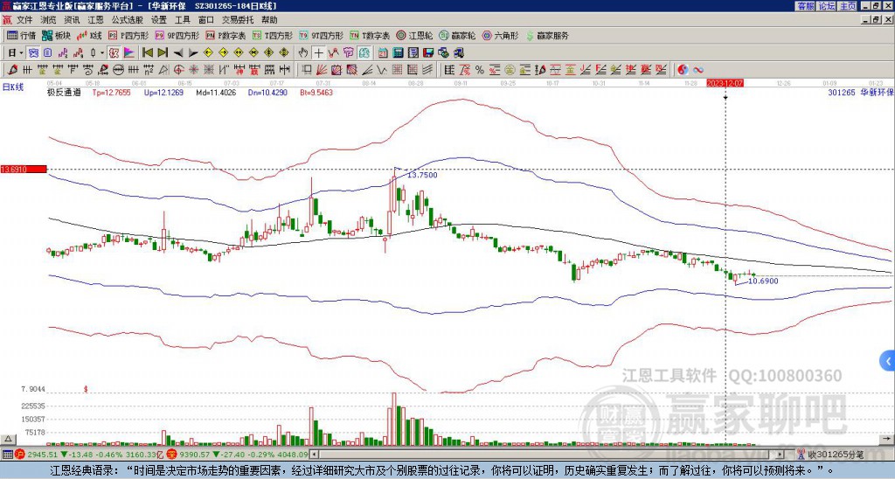The image size is (895, 479).
Task: Click the blue infinity wave icon
Action: pyautogui.click(x=698, y=70)
